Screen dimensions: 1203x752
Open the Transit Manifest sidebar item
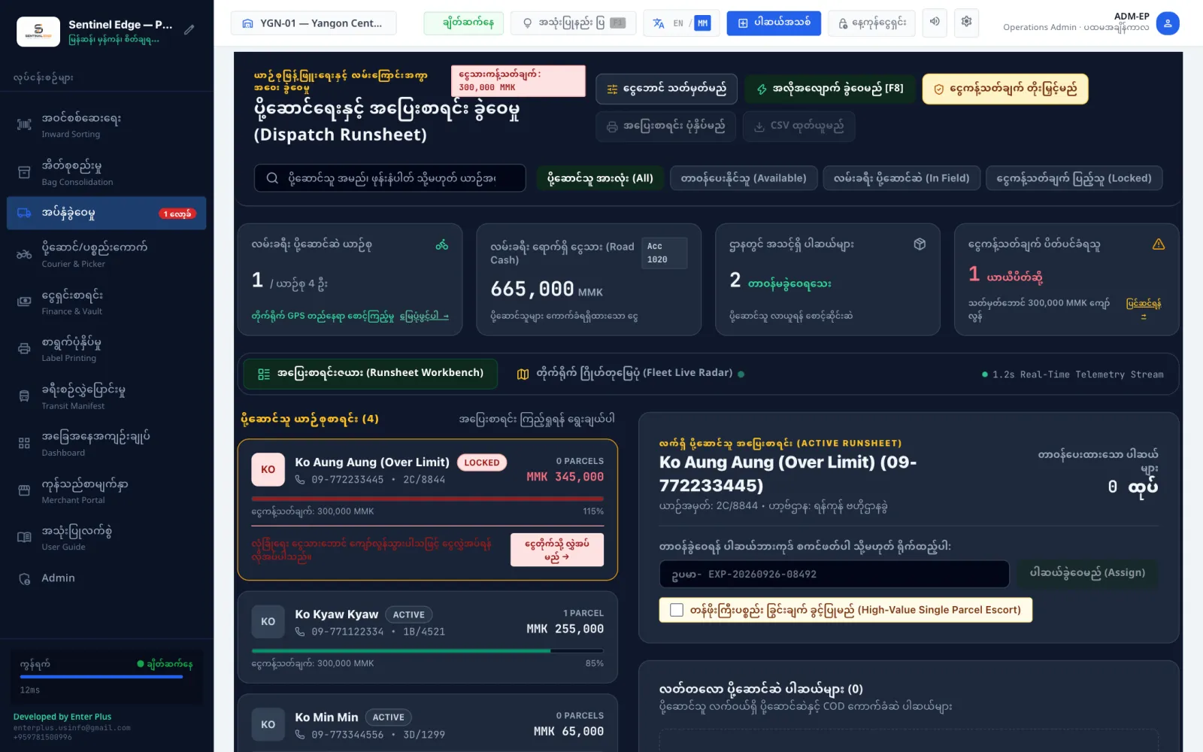click(x=106, y=396)
